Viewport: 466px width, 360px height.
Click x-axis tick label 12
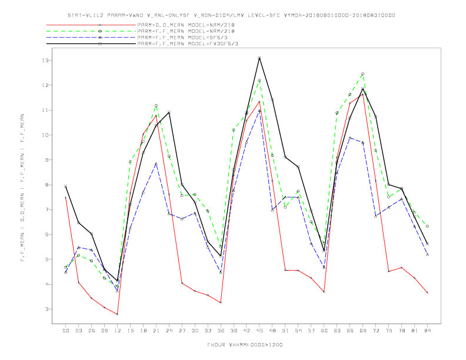coord(118,331)
